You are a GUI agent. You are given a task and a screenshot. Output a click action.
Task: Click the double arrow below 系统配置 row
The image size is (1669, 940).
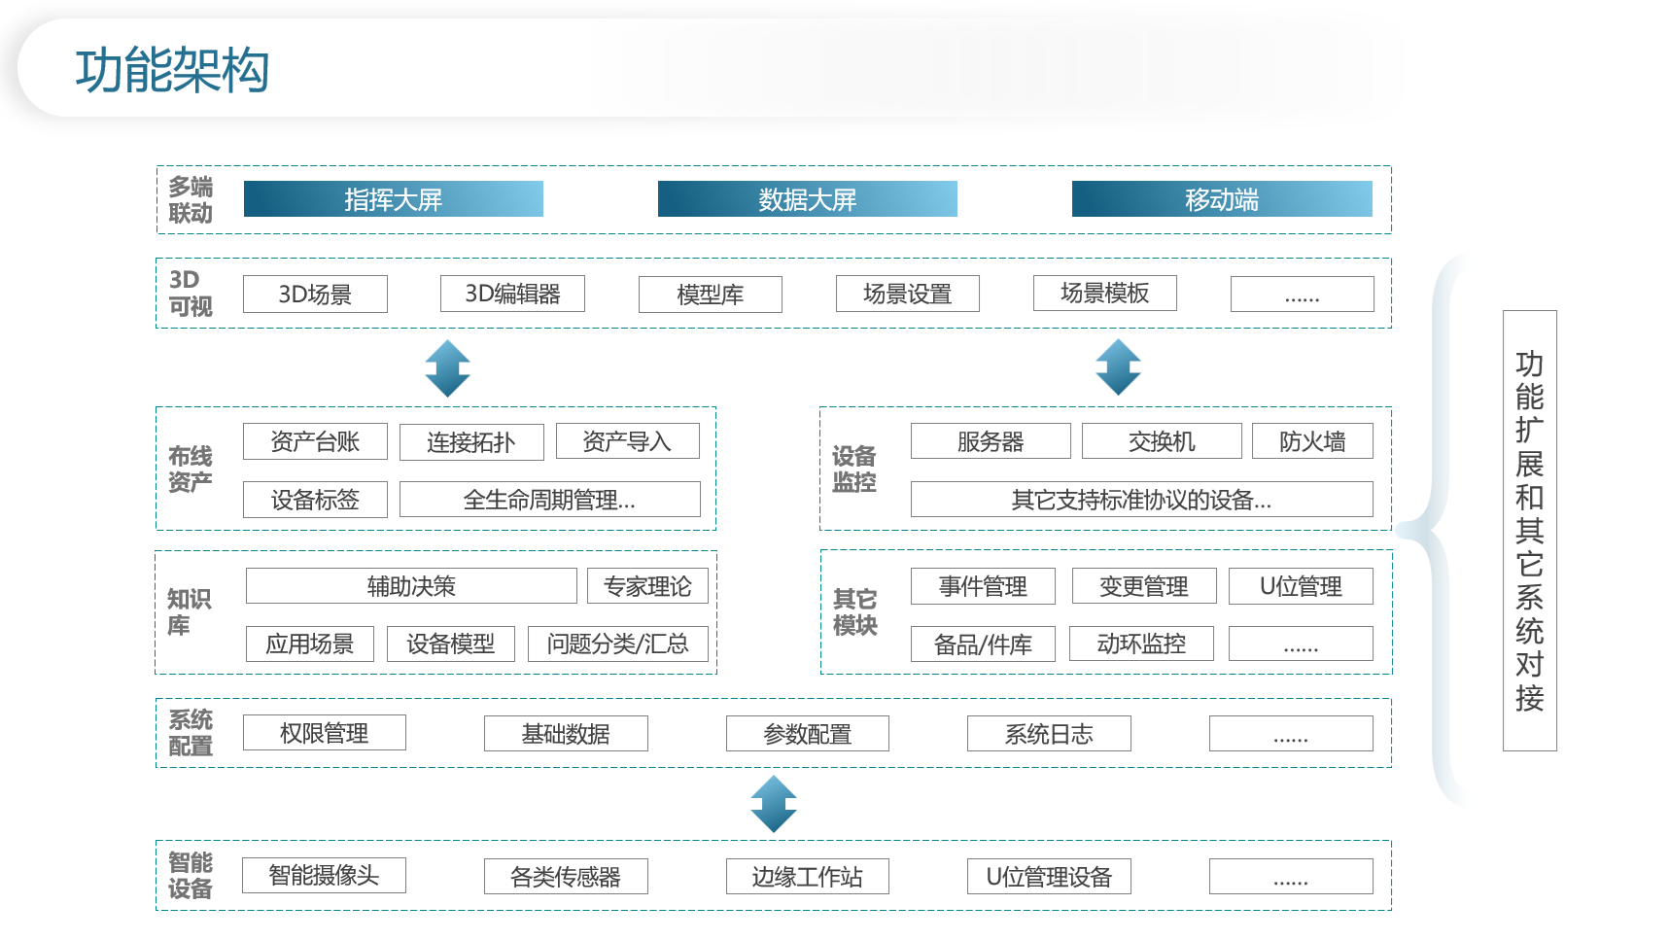coord(774,804)
